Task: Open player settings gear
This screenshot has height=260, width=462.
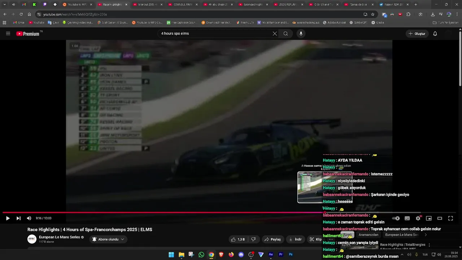Action: click(418, 218)
